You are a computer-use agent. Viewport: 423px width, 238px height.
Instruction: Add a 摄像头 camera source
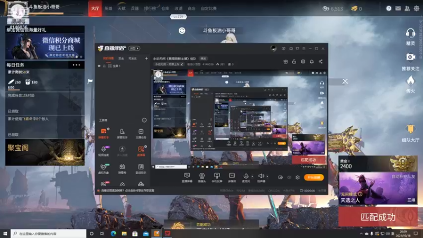coord(202,178)
